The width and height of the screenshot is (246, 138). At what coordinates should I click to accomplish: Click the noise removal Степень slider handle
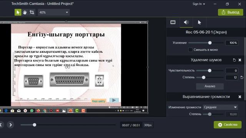click(x=203, y=77)
